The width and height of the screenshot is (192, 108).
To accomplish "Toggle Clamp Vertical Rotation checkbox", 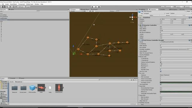I will (x=161, y=62).
